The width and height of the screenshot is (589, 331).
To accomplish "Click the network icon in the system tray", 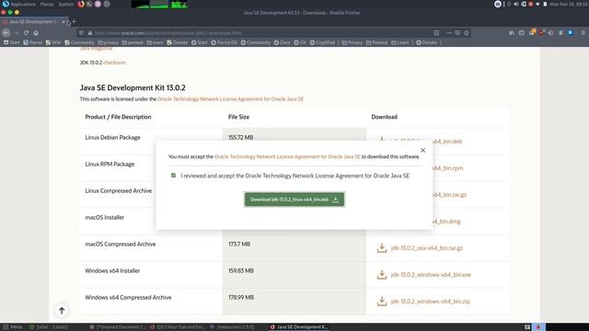I will [537, 4].
